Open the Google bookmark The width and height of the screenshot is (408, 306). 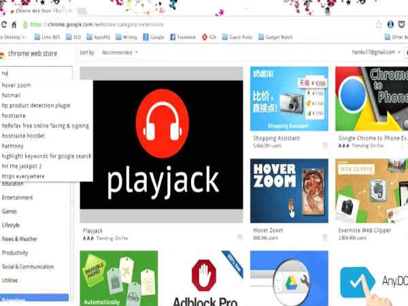154,37
